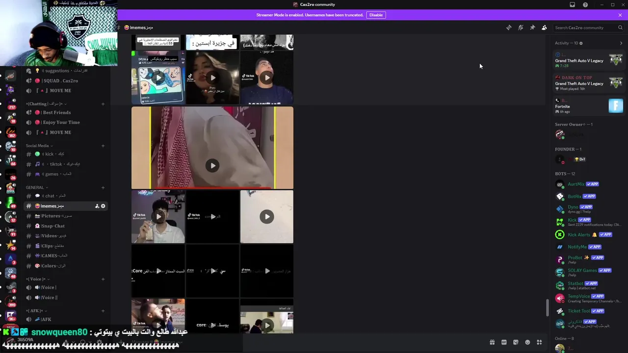Screen dimensions: 628x353
Task: Open the Inbox icon in title bar
Action: pos(572,5)
